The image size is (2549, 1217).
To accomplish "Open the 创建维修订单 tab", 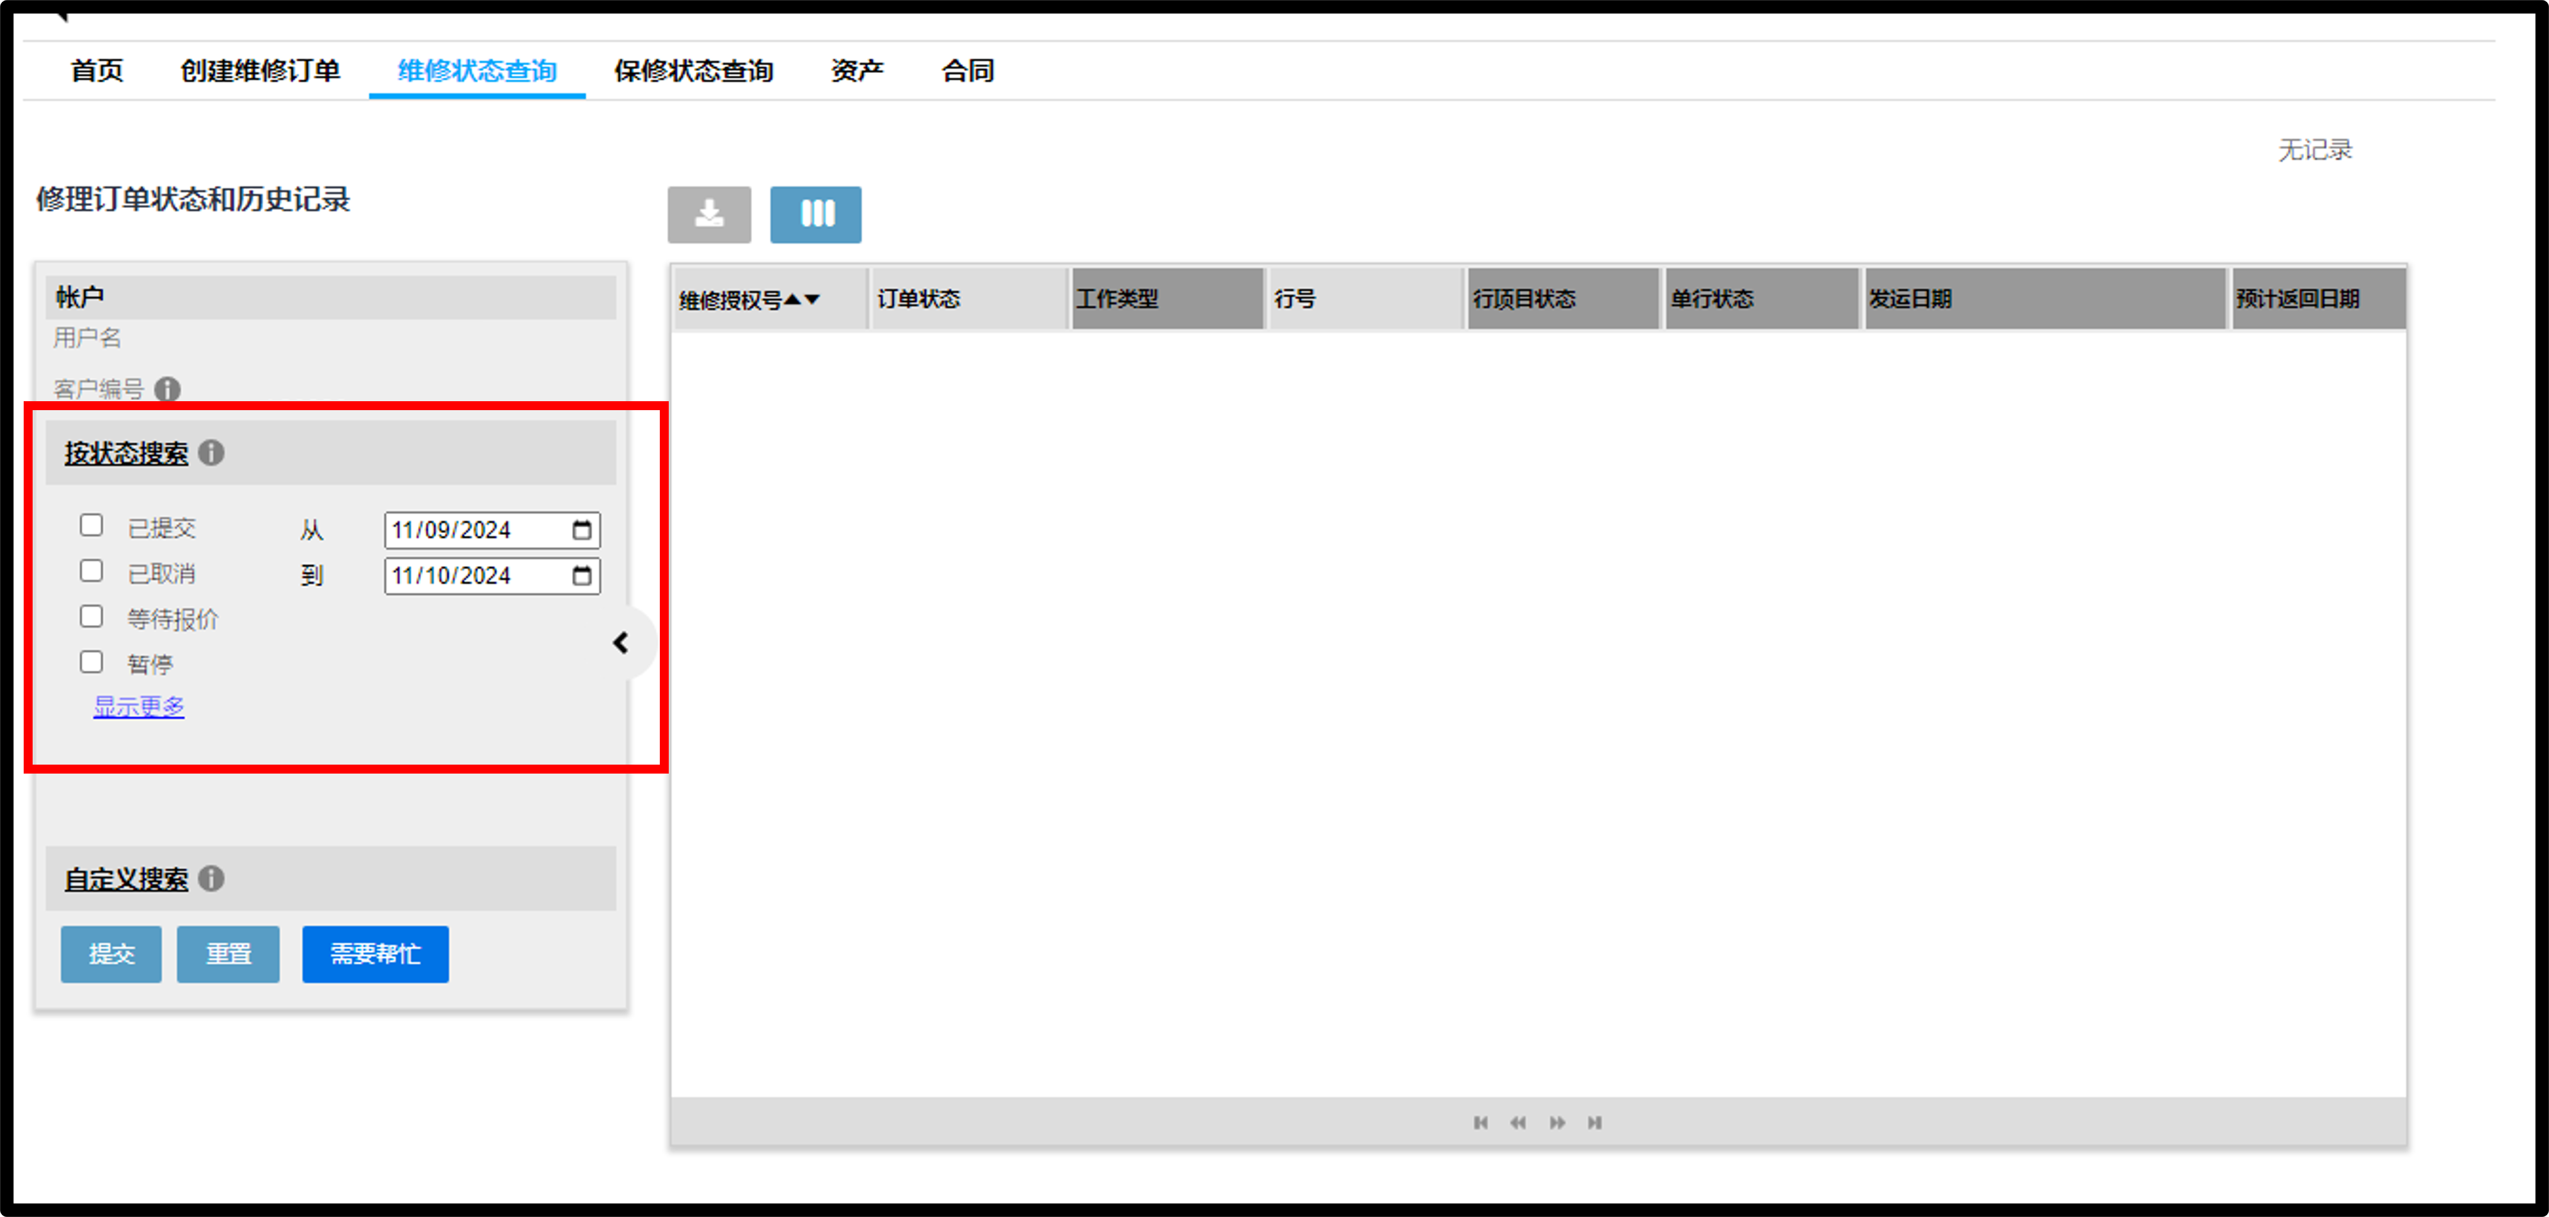I will tap(260, 71).
